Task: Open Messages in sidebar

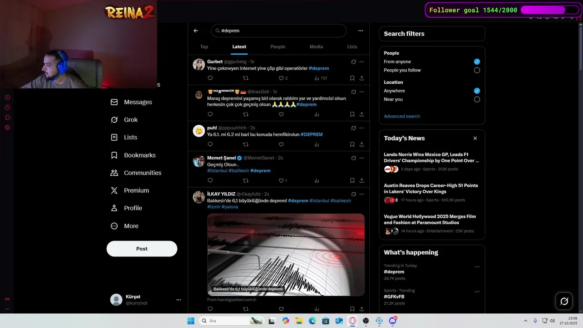Action: tap(132, 102)
